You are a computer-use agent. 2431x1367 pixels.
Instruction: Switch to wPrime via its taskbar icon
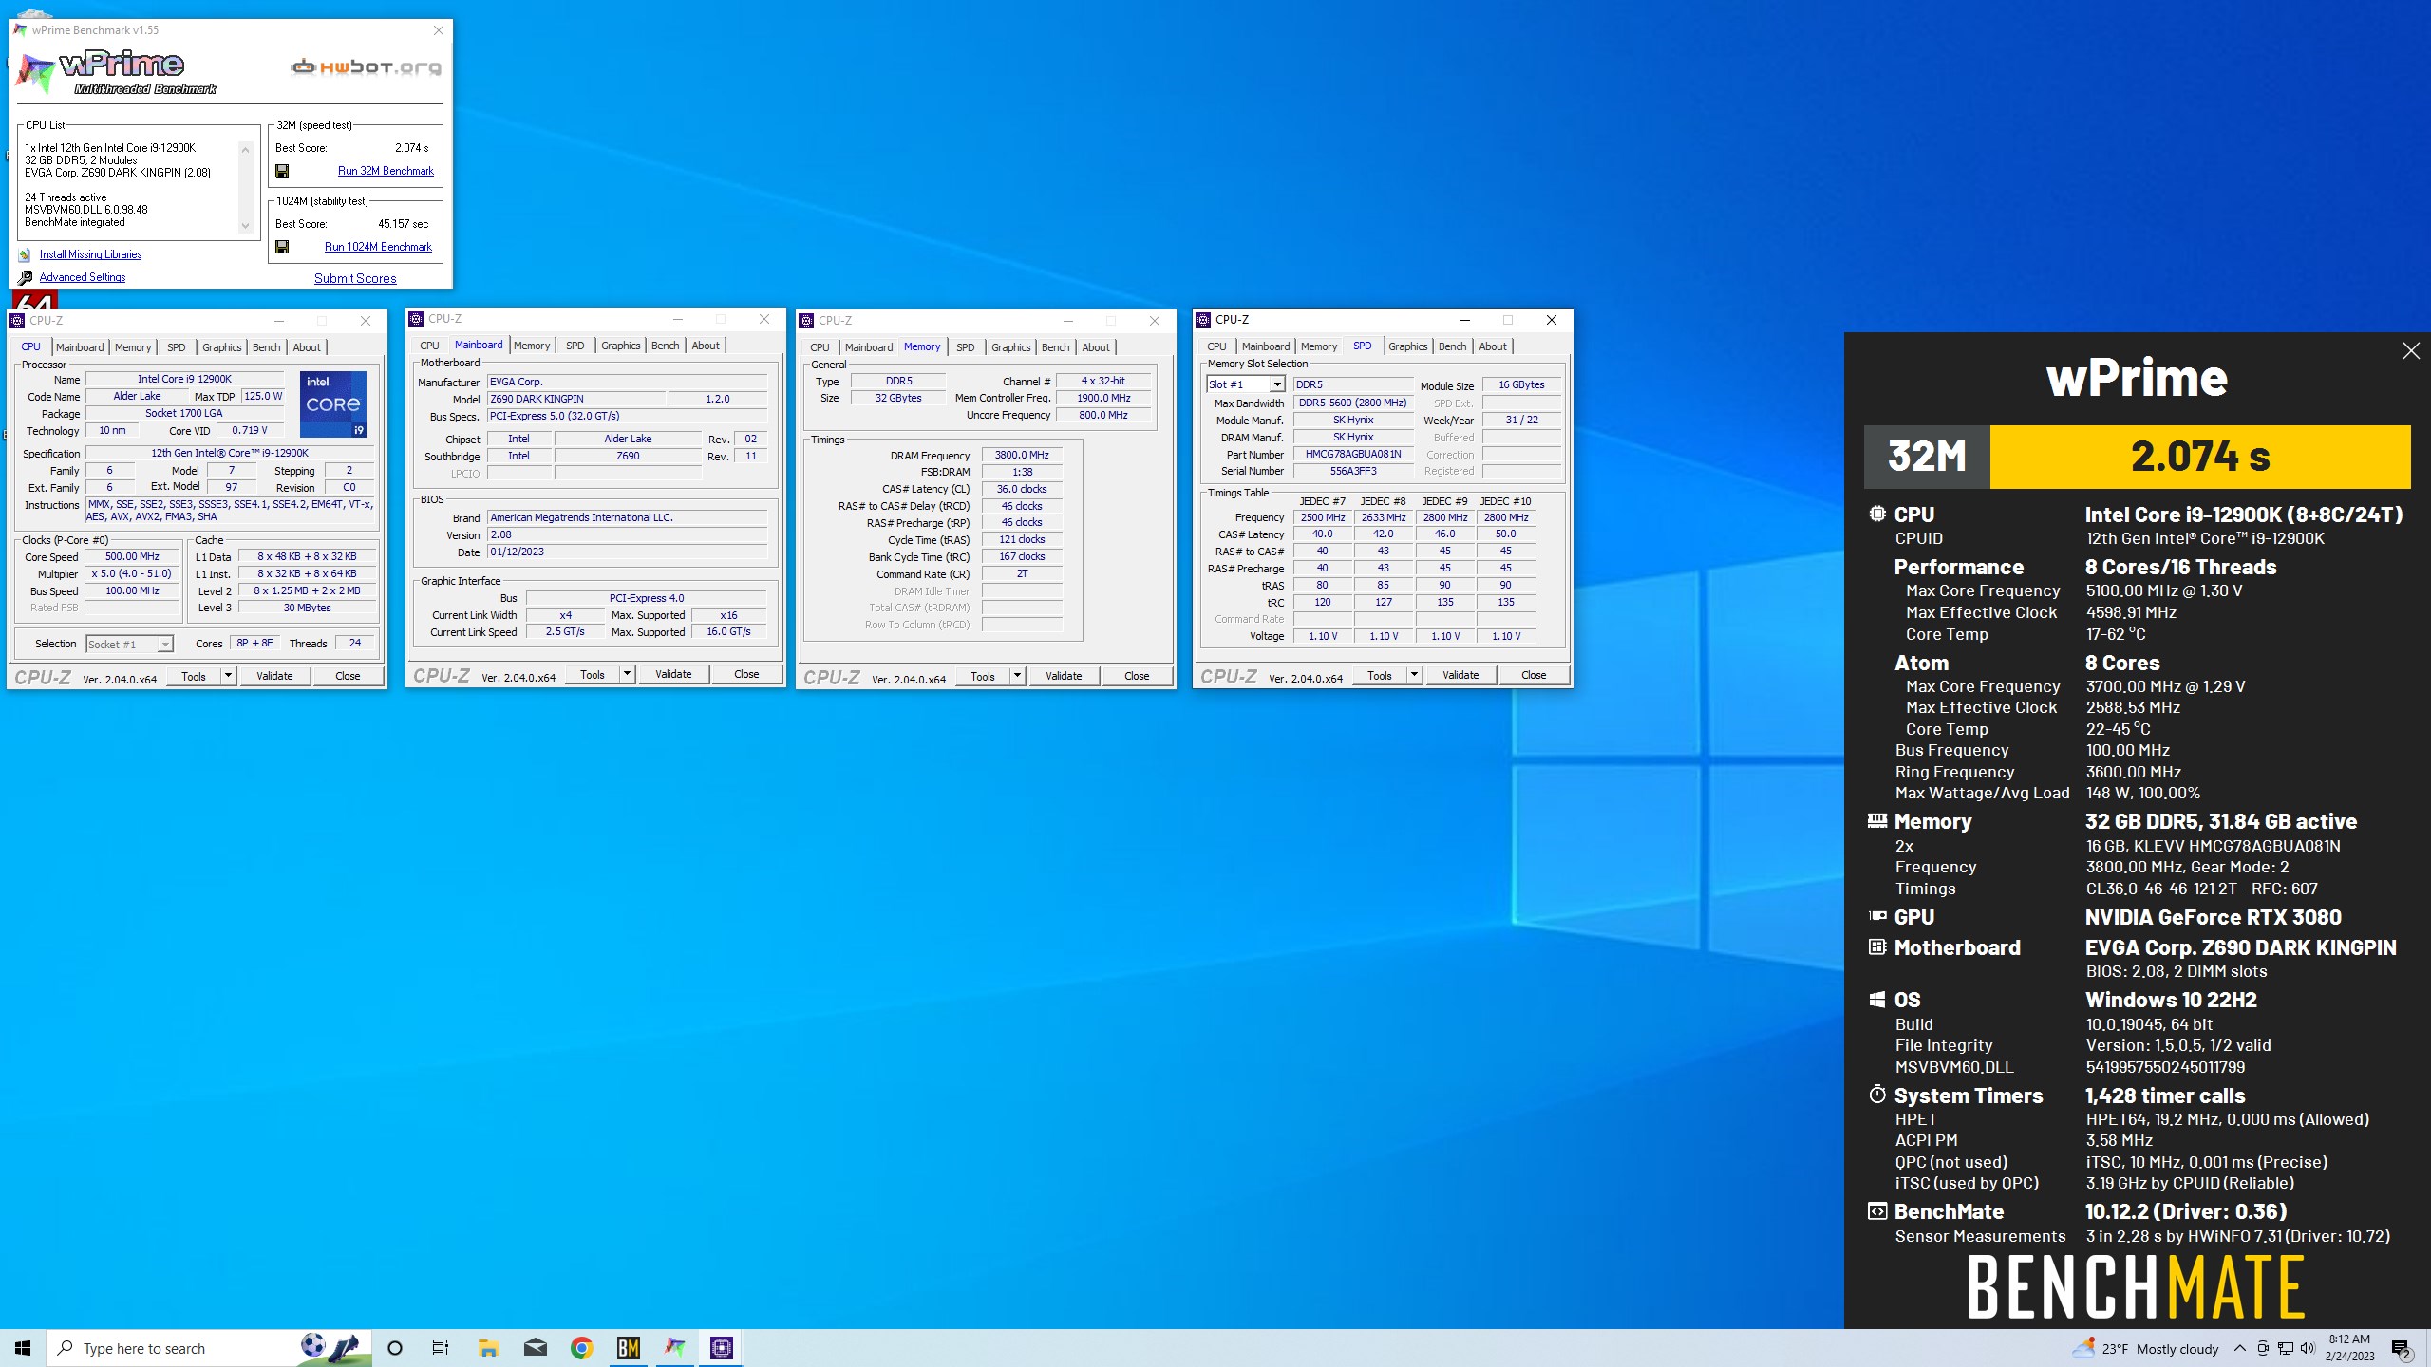pos(675,1348)
